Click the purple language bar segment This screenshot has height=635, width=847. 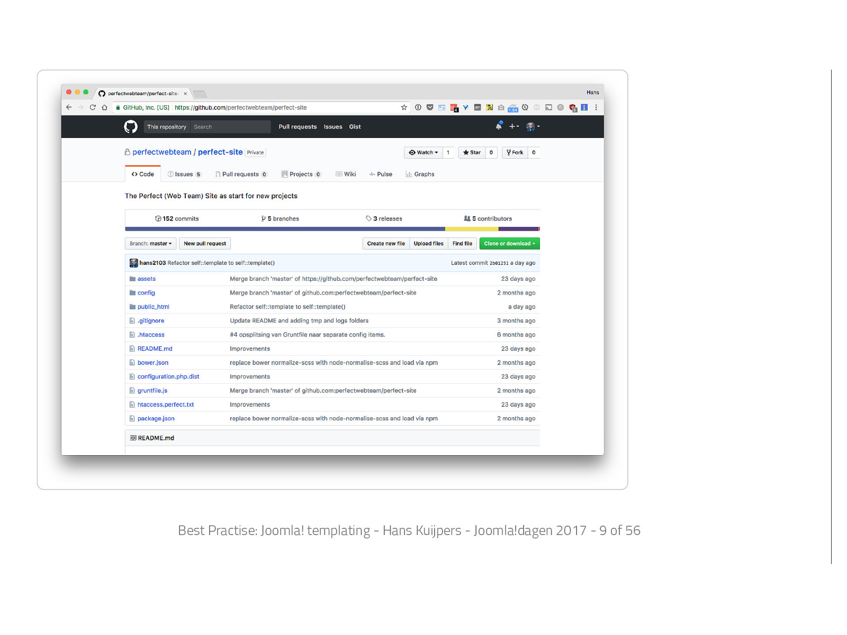click(x=518, y=229)
